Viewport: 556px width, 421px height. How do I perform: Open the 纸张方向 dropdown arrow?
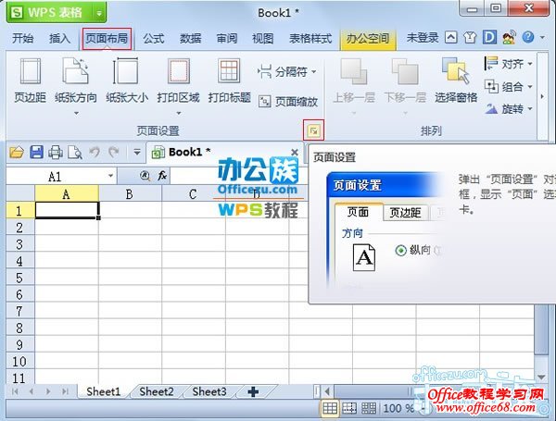pyautogui.click(x=76, y=113)
